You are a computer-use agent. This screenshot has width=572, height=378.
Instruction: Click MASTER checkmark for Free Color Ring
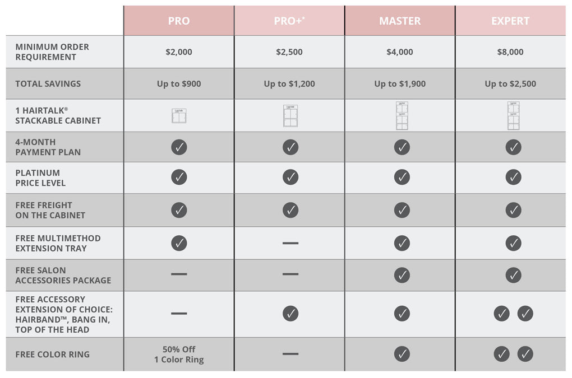[x=402, y=354]
